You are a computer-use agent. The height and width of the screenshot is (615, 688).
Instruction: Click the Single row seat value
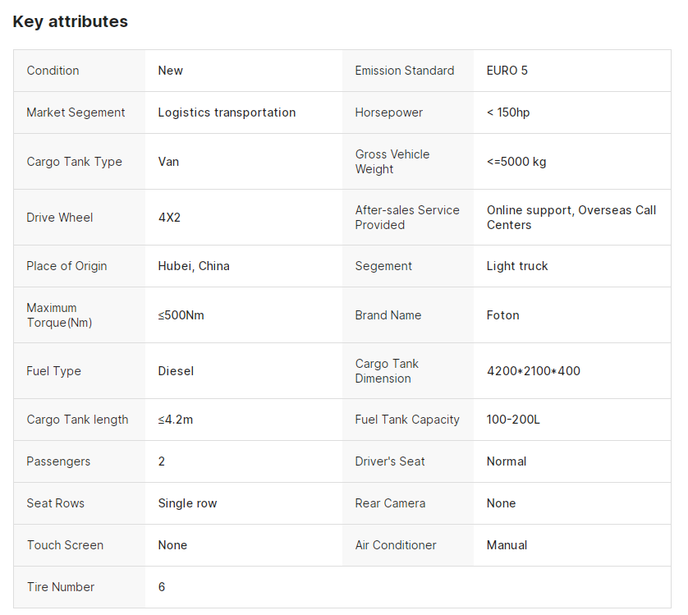[x=187, y=503]
